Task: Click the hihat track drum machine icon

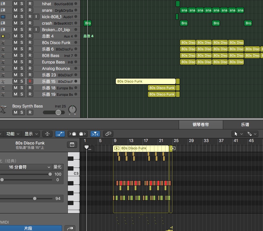Action: [x=3, y=4]
